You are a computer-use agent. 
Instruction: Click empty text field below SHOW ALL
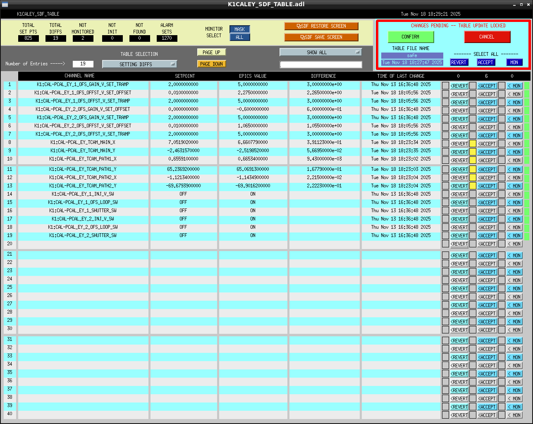[320, 65]
